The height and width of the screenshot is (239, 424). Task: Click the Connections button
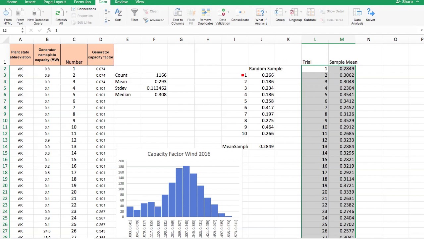tap(84, 9)
